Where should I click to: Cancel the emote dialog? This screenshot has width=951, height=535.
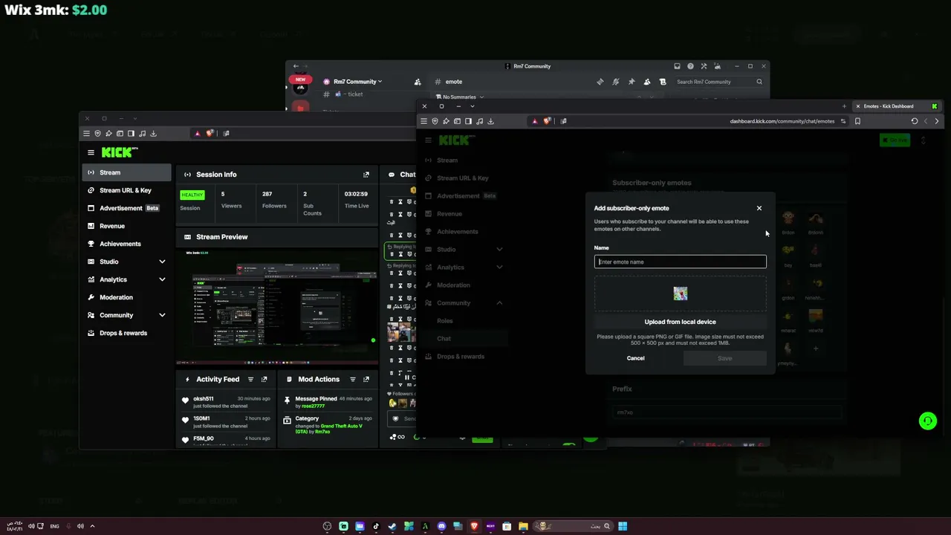[635, 358]
